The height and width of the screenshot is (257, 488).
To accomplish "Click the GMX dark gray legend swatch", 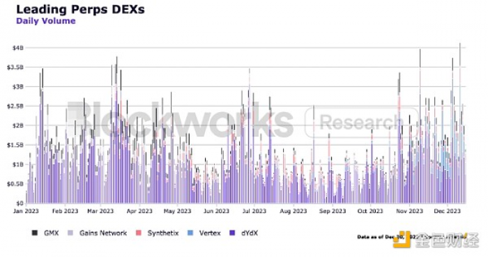I will click(x=35, y=233).
